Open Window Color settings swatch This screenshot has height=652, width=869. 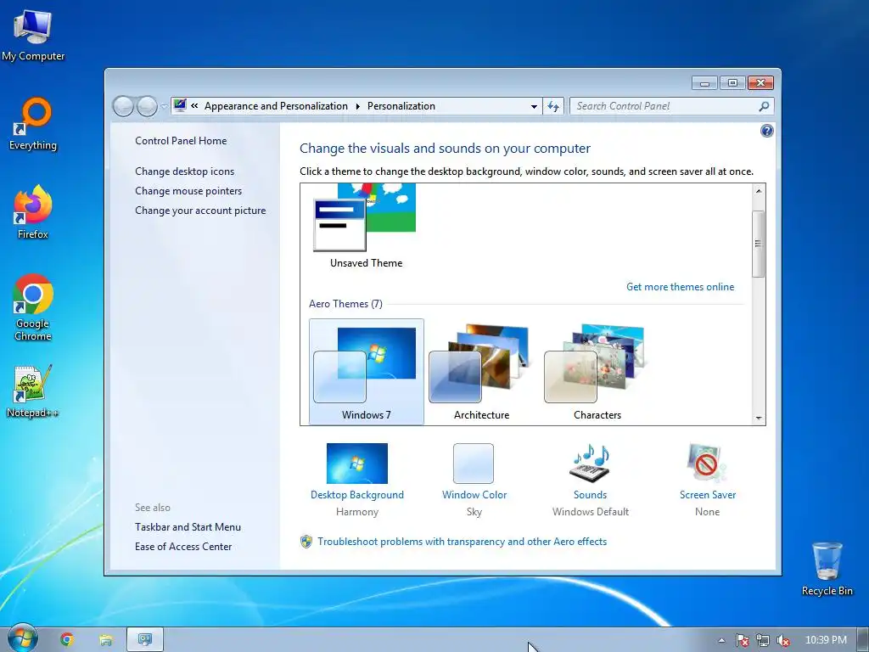[x=474, y=464]
